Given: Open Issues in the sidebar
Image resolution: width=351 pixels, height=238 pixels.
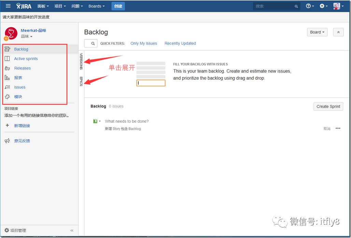Looking at the screenshot, I should (x=20, y=87).
